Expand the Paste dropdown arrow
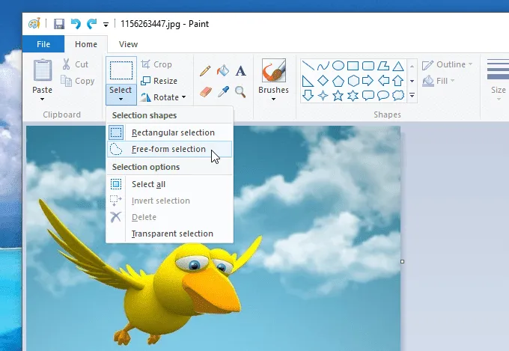Image resolution: width=509 pixels, height=351 pixels. pos(42,99)
